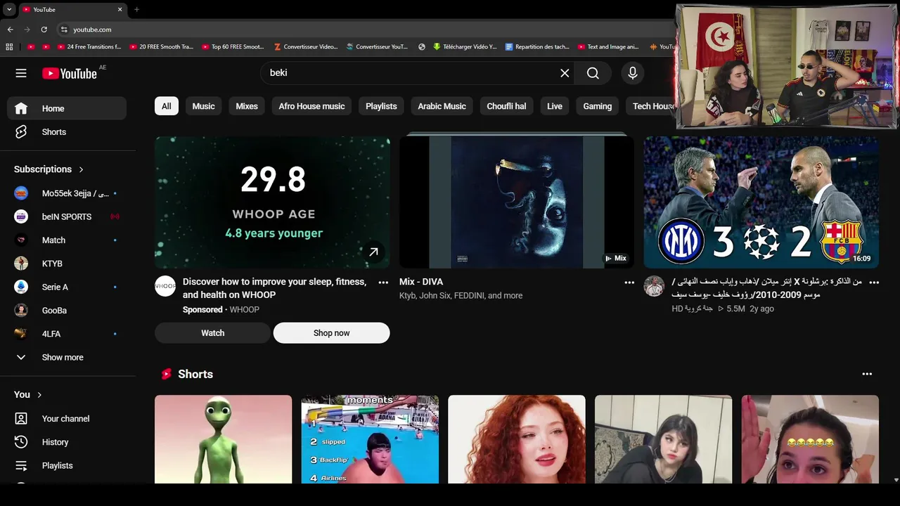Open more options for the WHOOP ad

(383, 283)
